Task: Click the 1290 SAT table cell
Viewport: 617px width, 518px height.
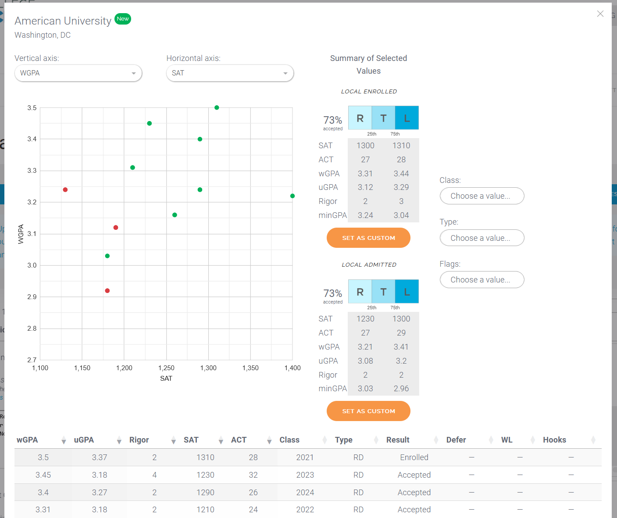Action: coord(205,493)
